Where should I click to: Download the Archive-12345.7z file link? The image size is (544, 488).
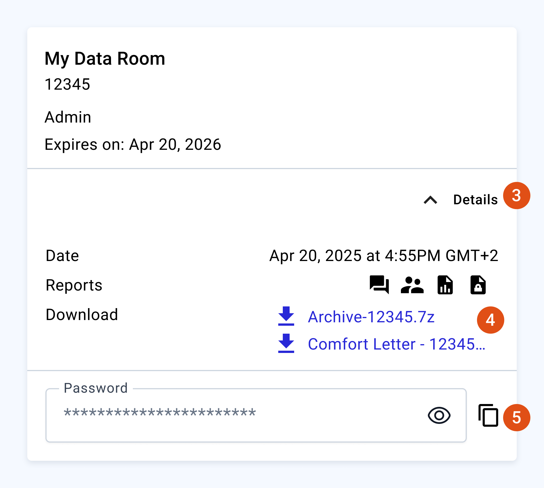(371, 317)
